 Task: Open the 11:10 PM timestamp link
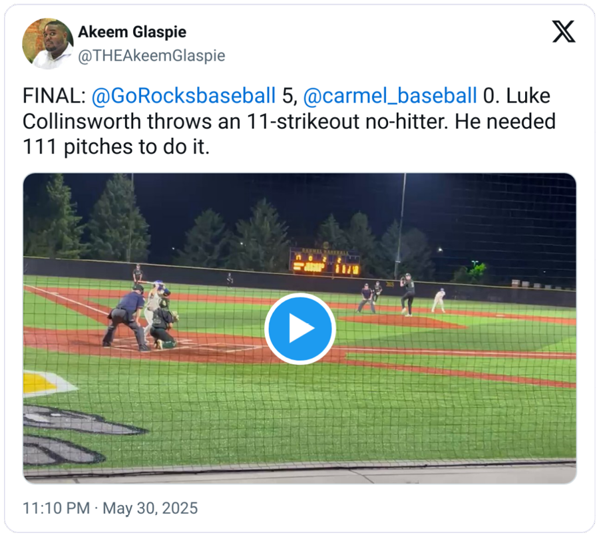click(x=56, y=508)
